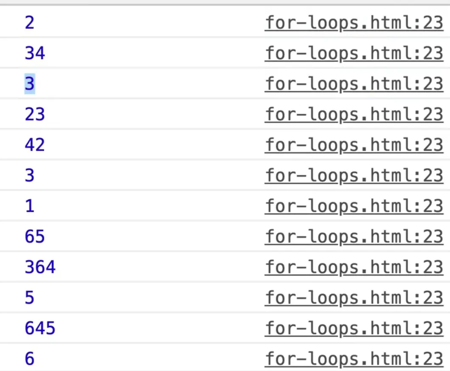Viewport: 450px width, 371px height.
Task: Click the console output 23
Action: [x=35, y=115]
